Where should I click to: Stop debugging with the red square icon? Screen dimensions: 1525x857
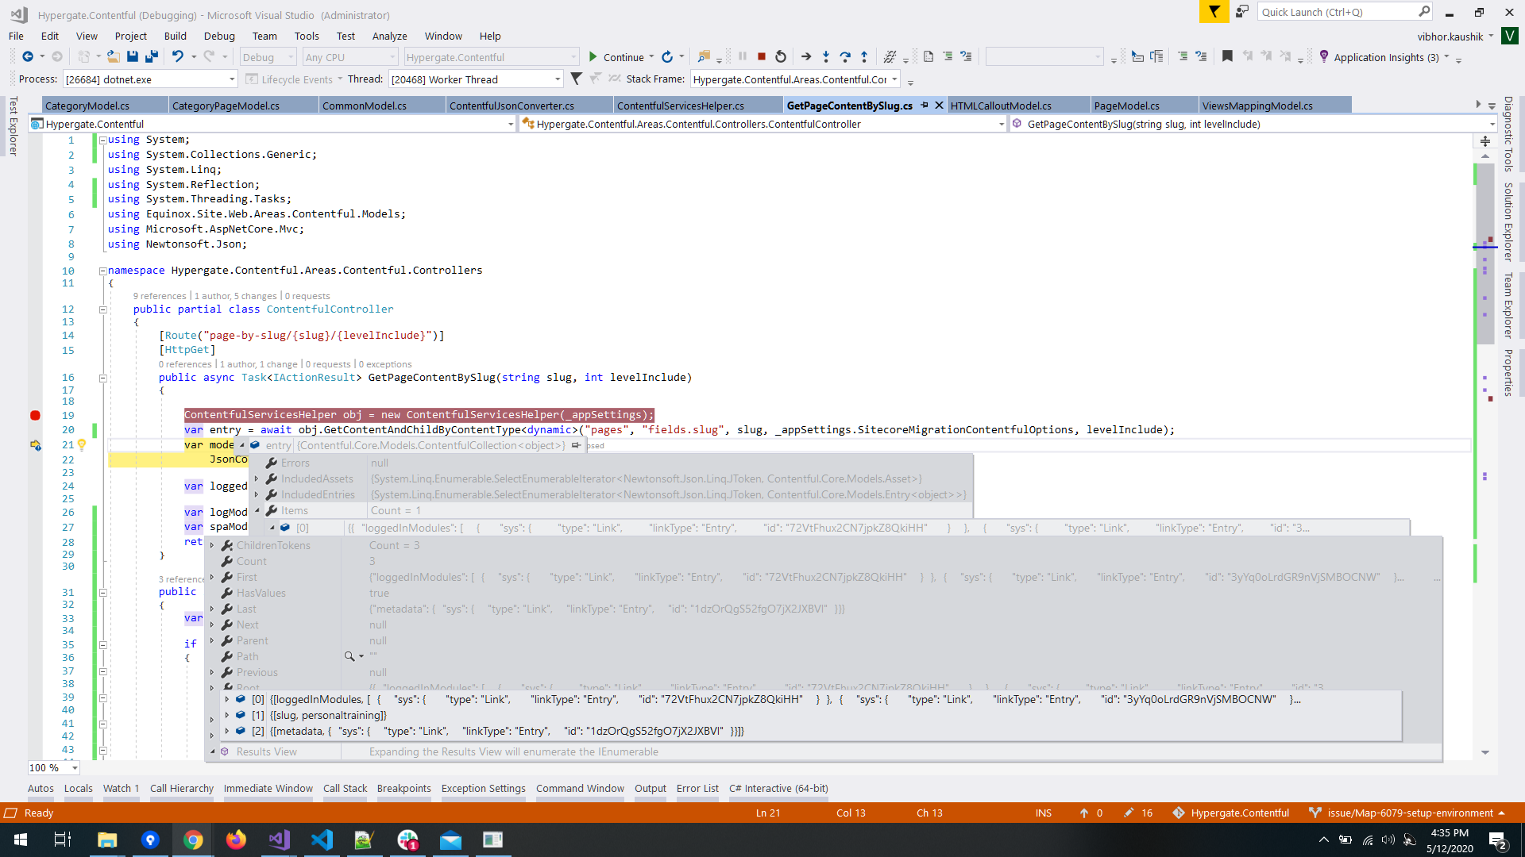(761, 56)
